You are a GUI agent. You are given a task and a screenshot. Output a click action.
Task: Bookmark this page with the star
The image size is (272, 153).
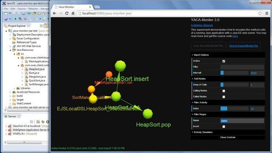[260, 13]
